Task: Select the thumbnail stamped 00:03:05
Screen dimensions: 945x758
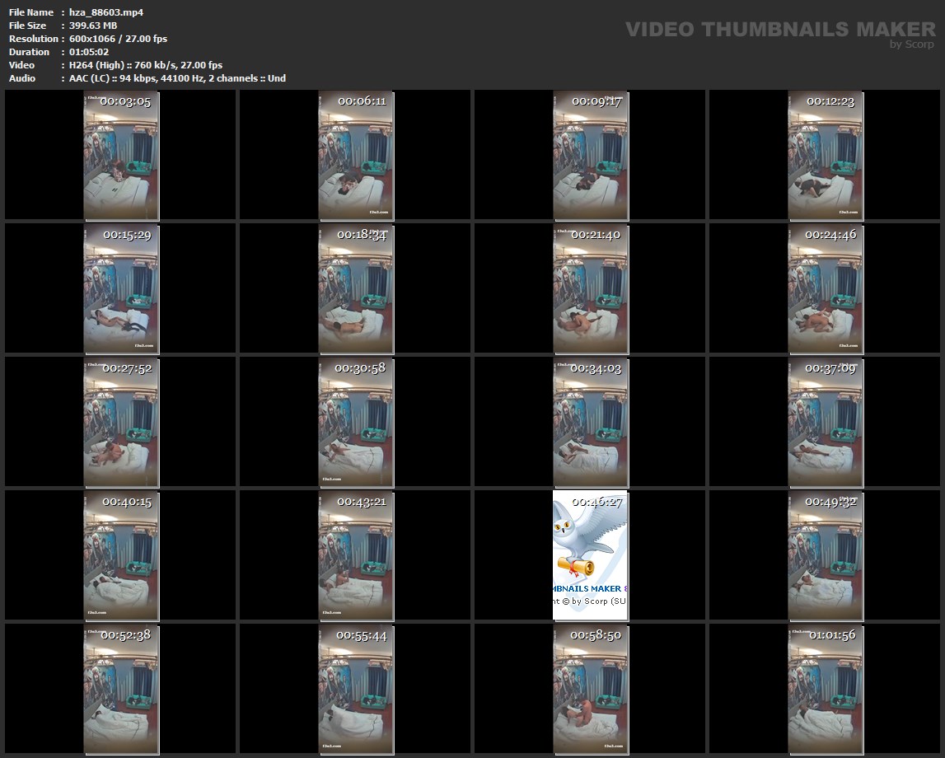Action: (121, 156)
